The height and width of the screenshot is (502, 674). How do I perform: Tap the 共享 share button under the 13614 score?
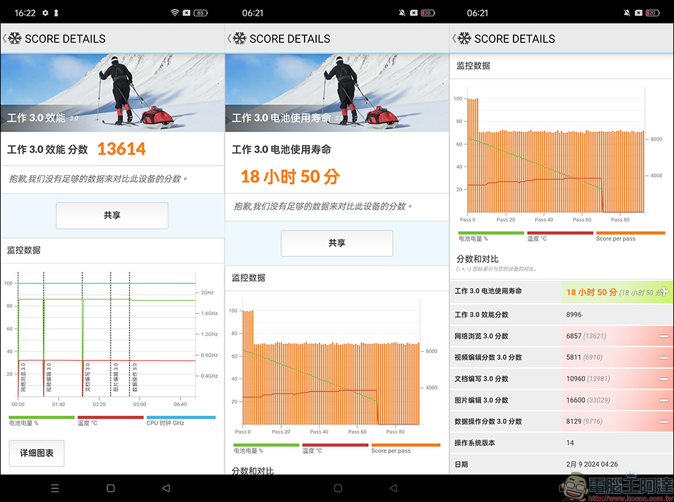pyautogui.click(x=112, y=216)
